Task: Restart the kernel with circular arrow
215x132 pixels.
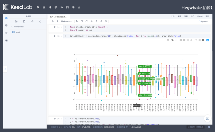Action: point(86,21)
